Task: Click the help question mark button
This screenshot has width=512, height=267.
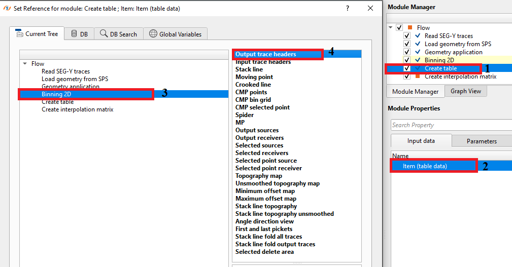Action: pyautogui.click(x=348, y=8)
